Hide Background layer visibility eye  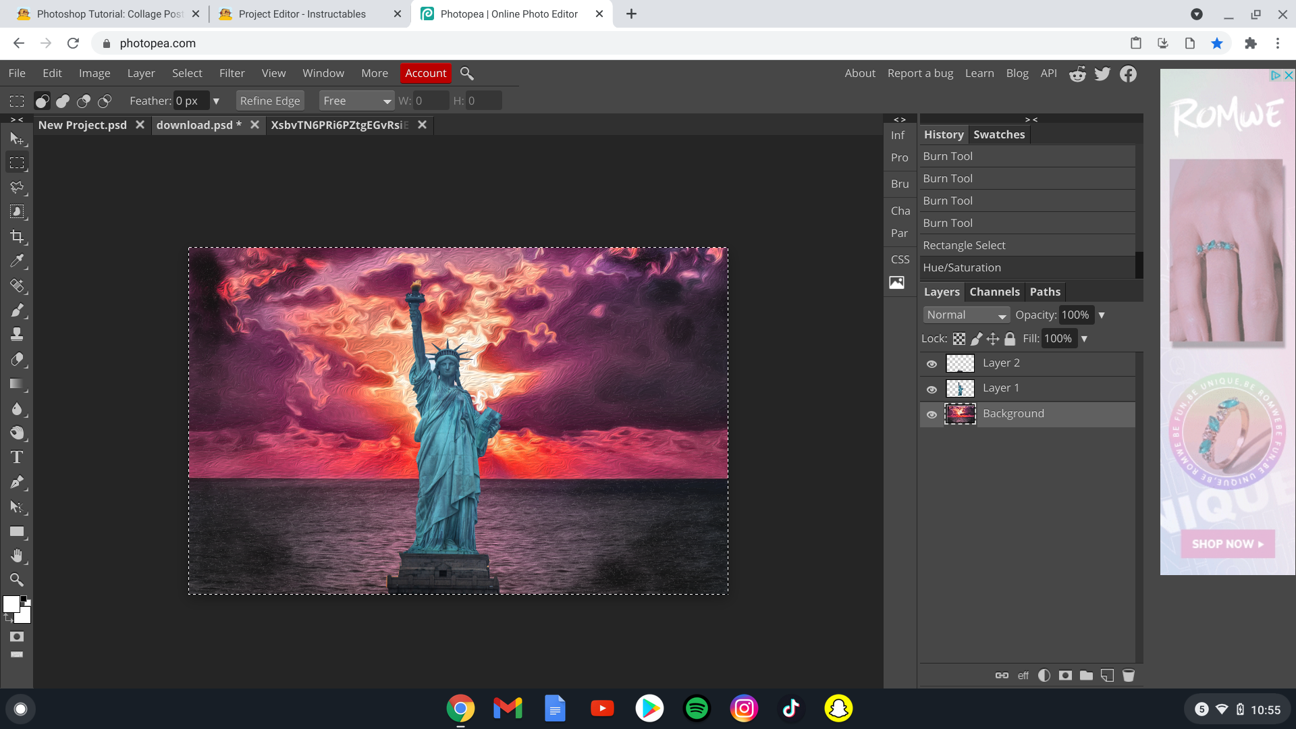932,414
